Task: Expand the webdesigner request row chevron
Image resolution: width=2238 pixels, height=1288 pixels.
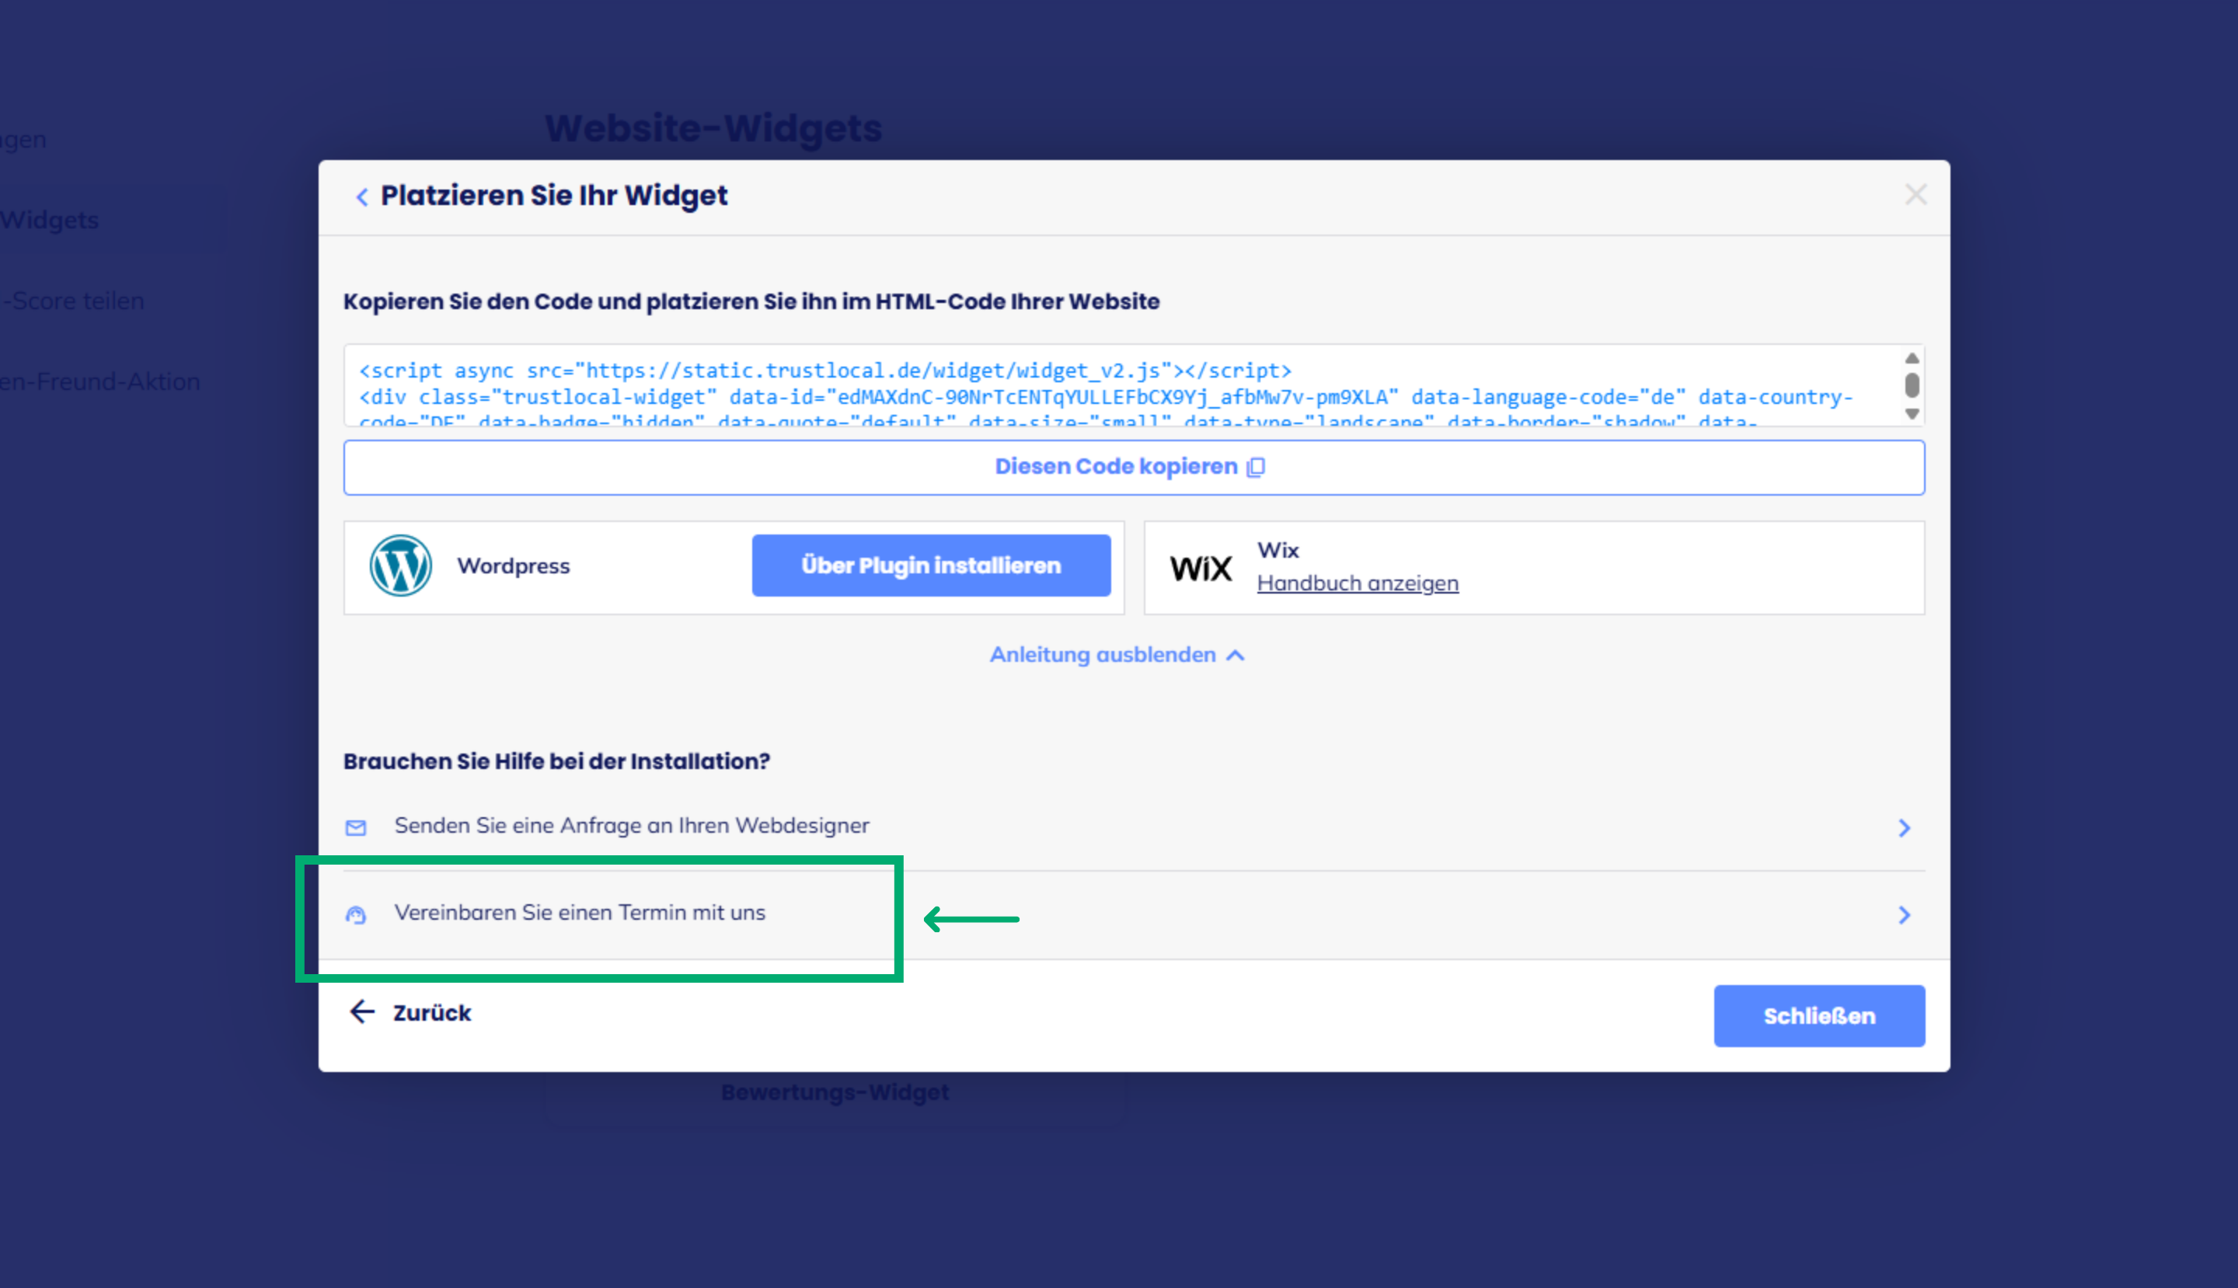Action: click(1905, 828)
